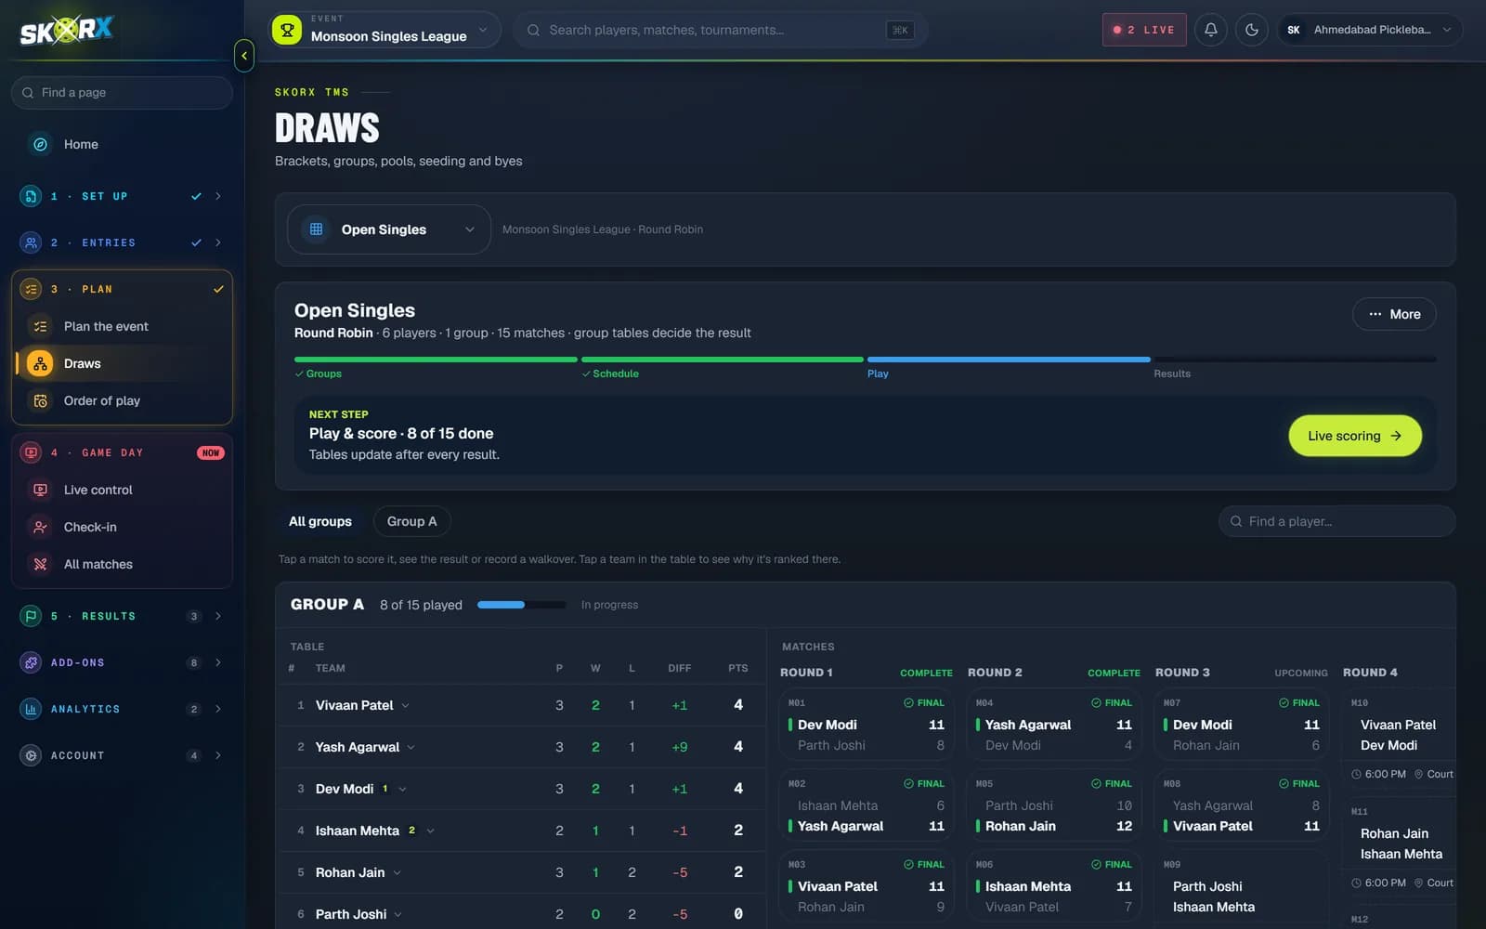1486x929 pixels.
Task: Click the Set Up section icon
Action: coord(31,196)
